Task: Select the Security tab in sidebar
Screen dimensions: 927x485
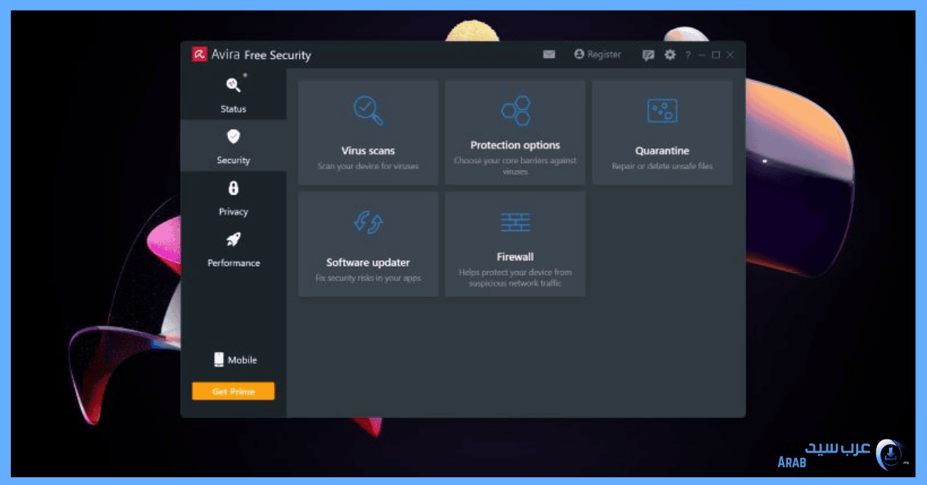Action: click(x=233, y=146)
